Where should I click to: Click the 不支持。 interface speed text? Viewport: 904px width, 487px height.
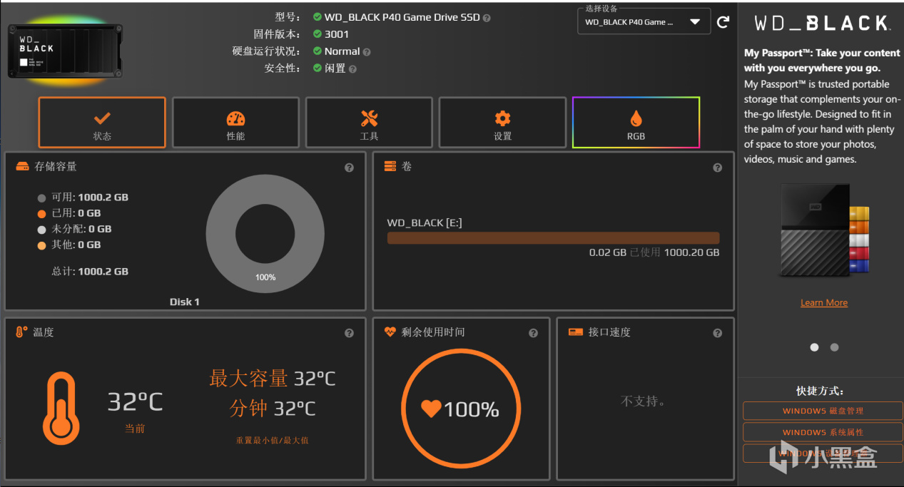644,401
